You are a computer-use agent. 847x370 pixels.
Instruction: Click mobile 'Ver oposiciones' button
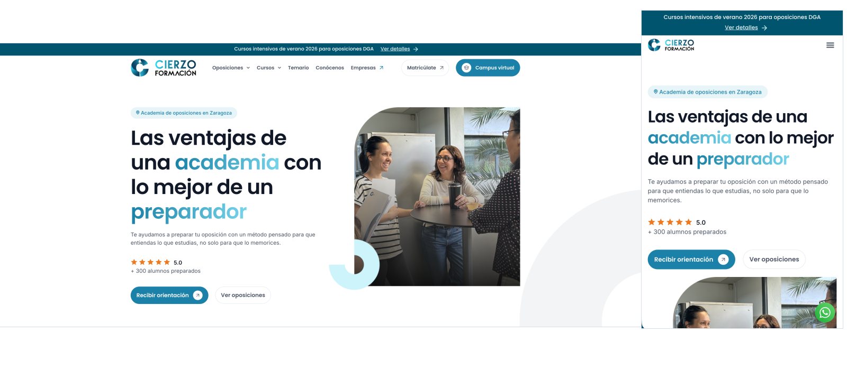[774, 260]
